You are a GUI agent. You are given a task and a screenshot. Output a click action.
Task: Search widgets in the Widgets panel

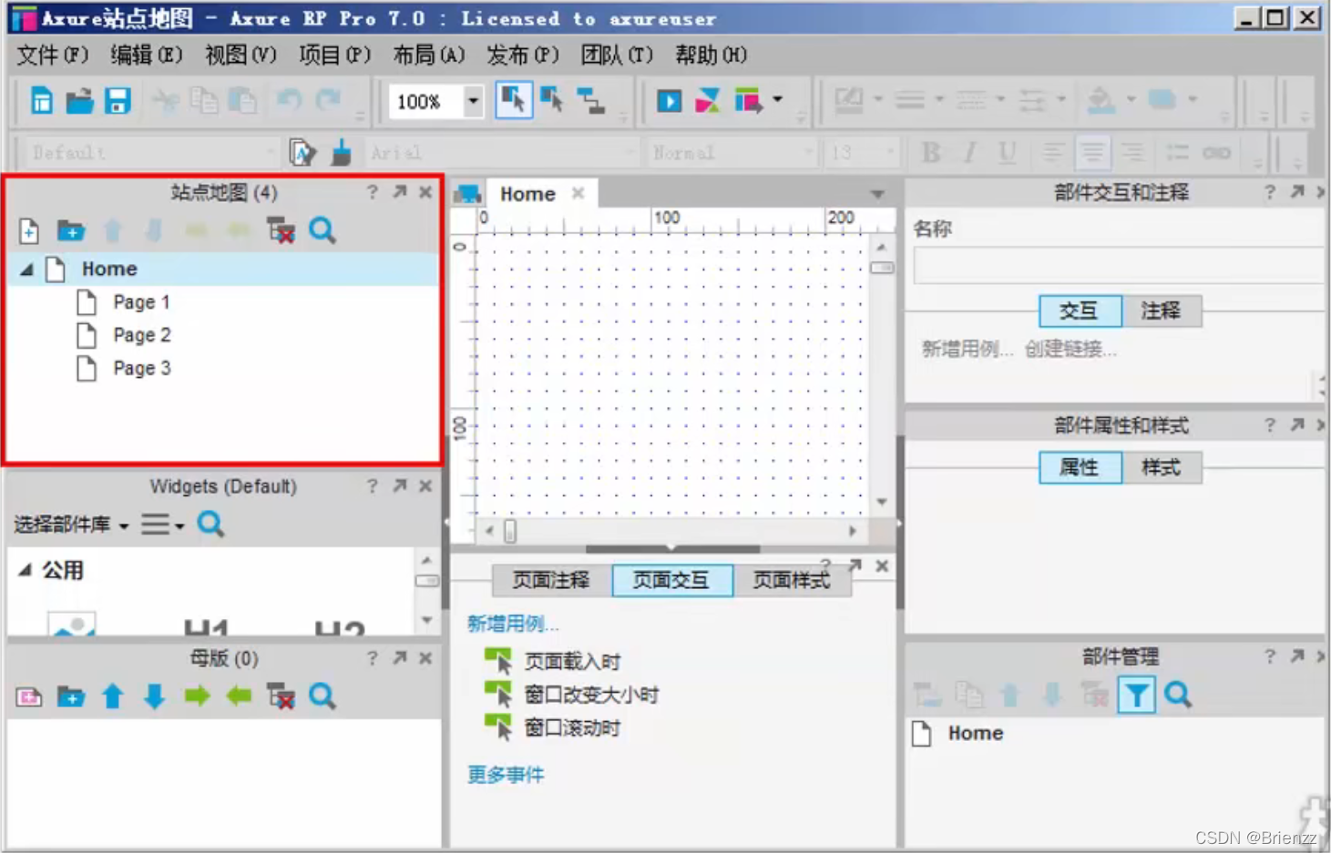pos(210,523)
